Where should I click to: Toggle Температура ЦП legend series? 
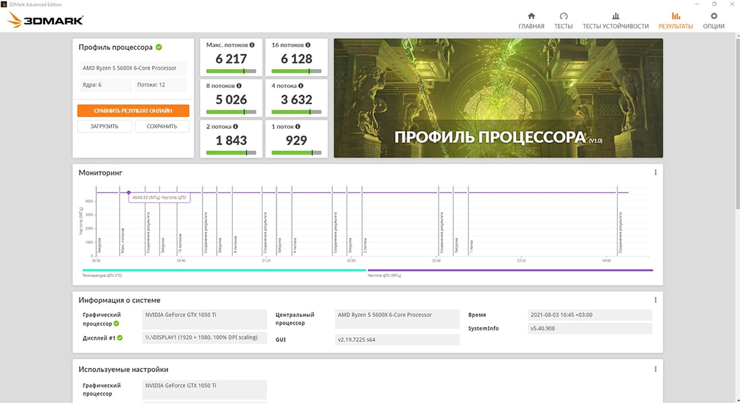pos(102,275)
